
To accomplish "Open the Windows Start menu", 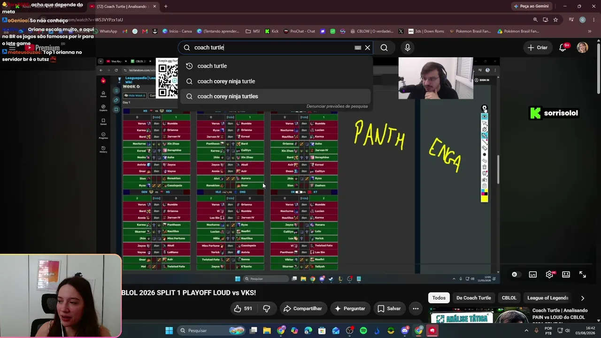I will pos(169,330).
